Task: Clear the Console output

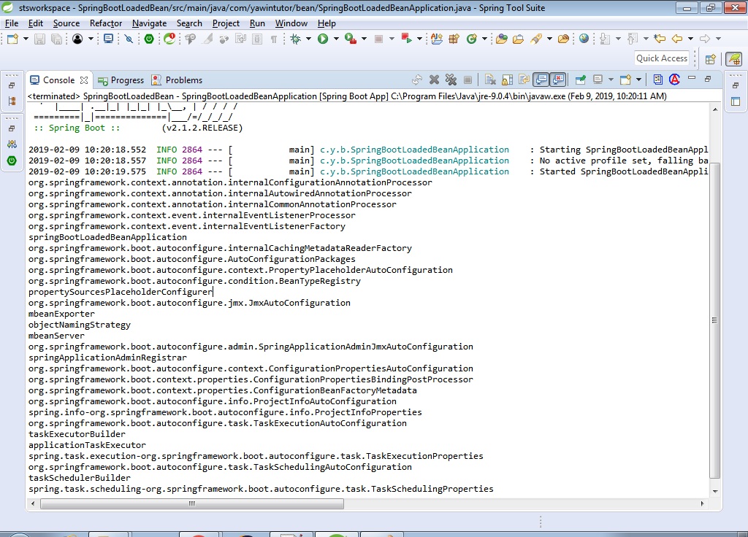Action: pos(489,80)
